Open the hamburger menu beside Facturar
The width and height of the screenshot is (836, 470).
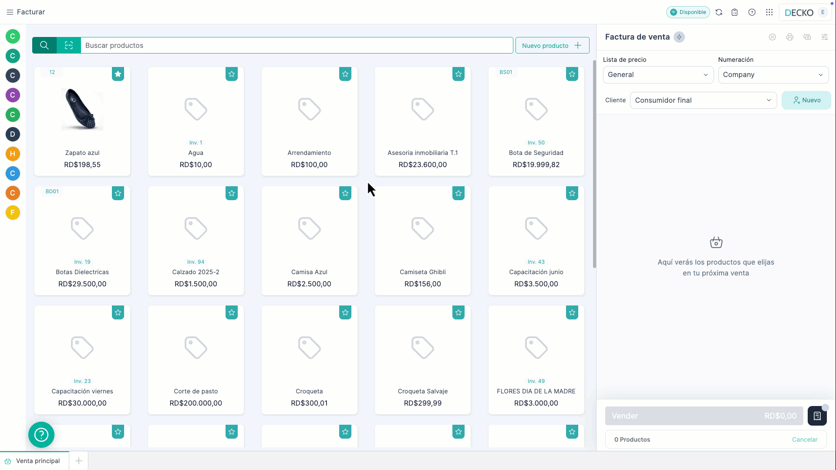click(x=10, y=12)
